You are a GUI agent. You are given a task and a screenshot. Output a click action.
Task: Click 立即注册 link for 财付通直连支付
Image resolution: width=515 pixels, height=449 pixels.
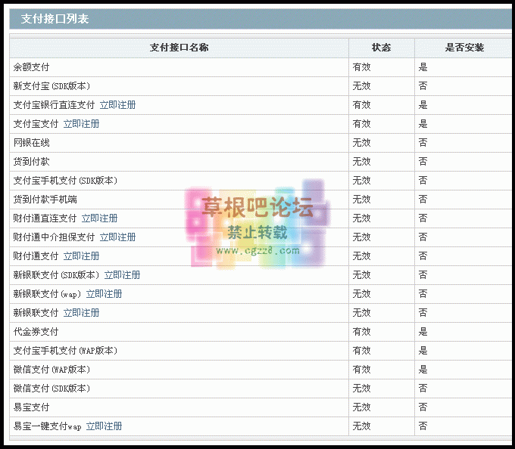point(99,218)
